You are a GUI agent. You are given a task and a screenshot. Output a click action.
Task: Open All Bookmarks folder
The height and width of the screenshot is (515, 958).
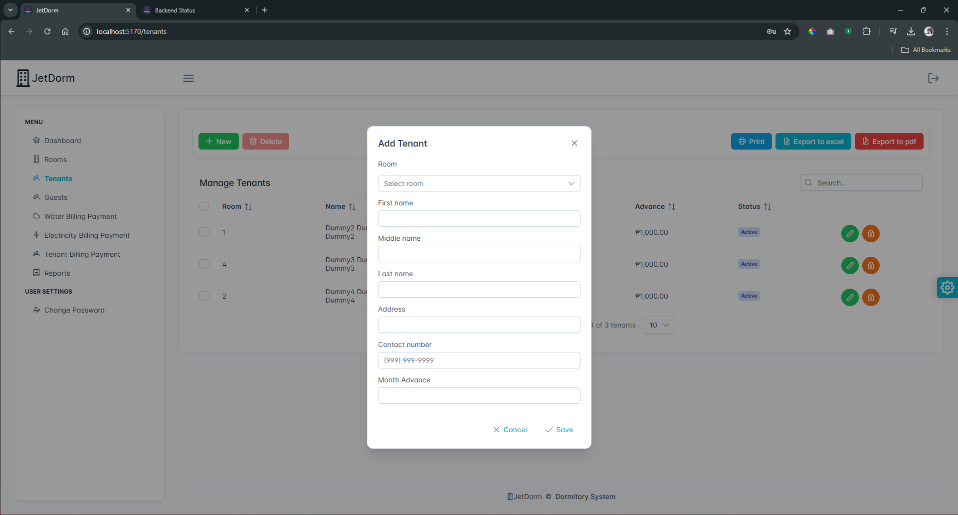(926, 50)
